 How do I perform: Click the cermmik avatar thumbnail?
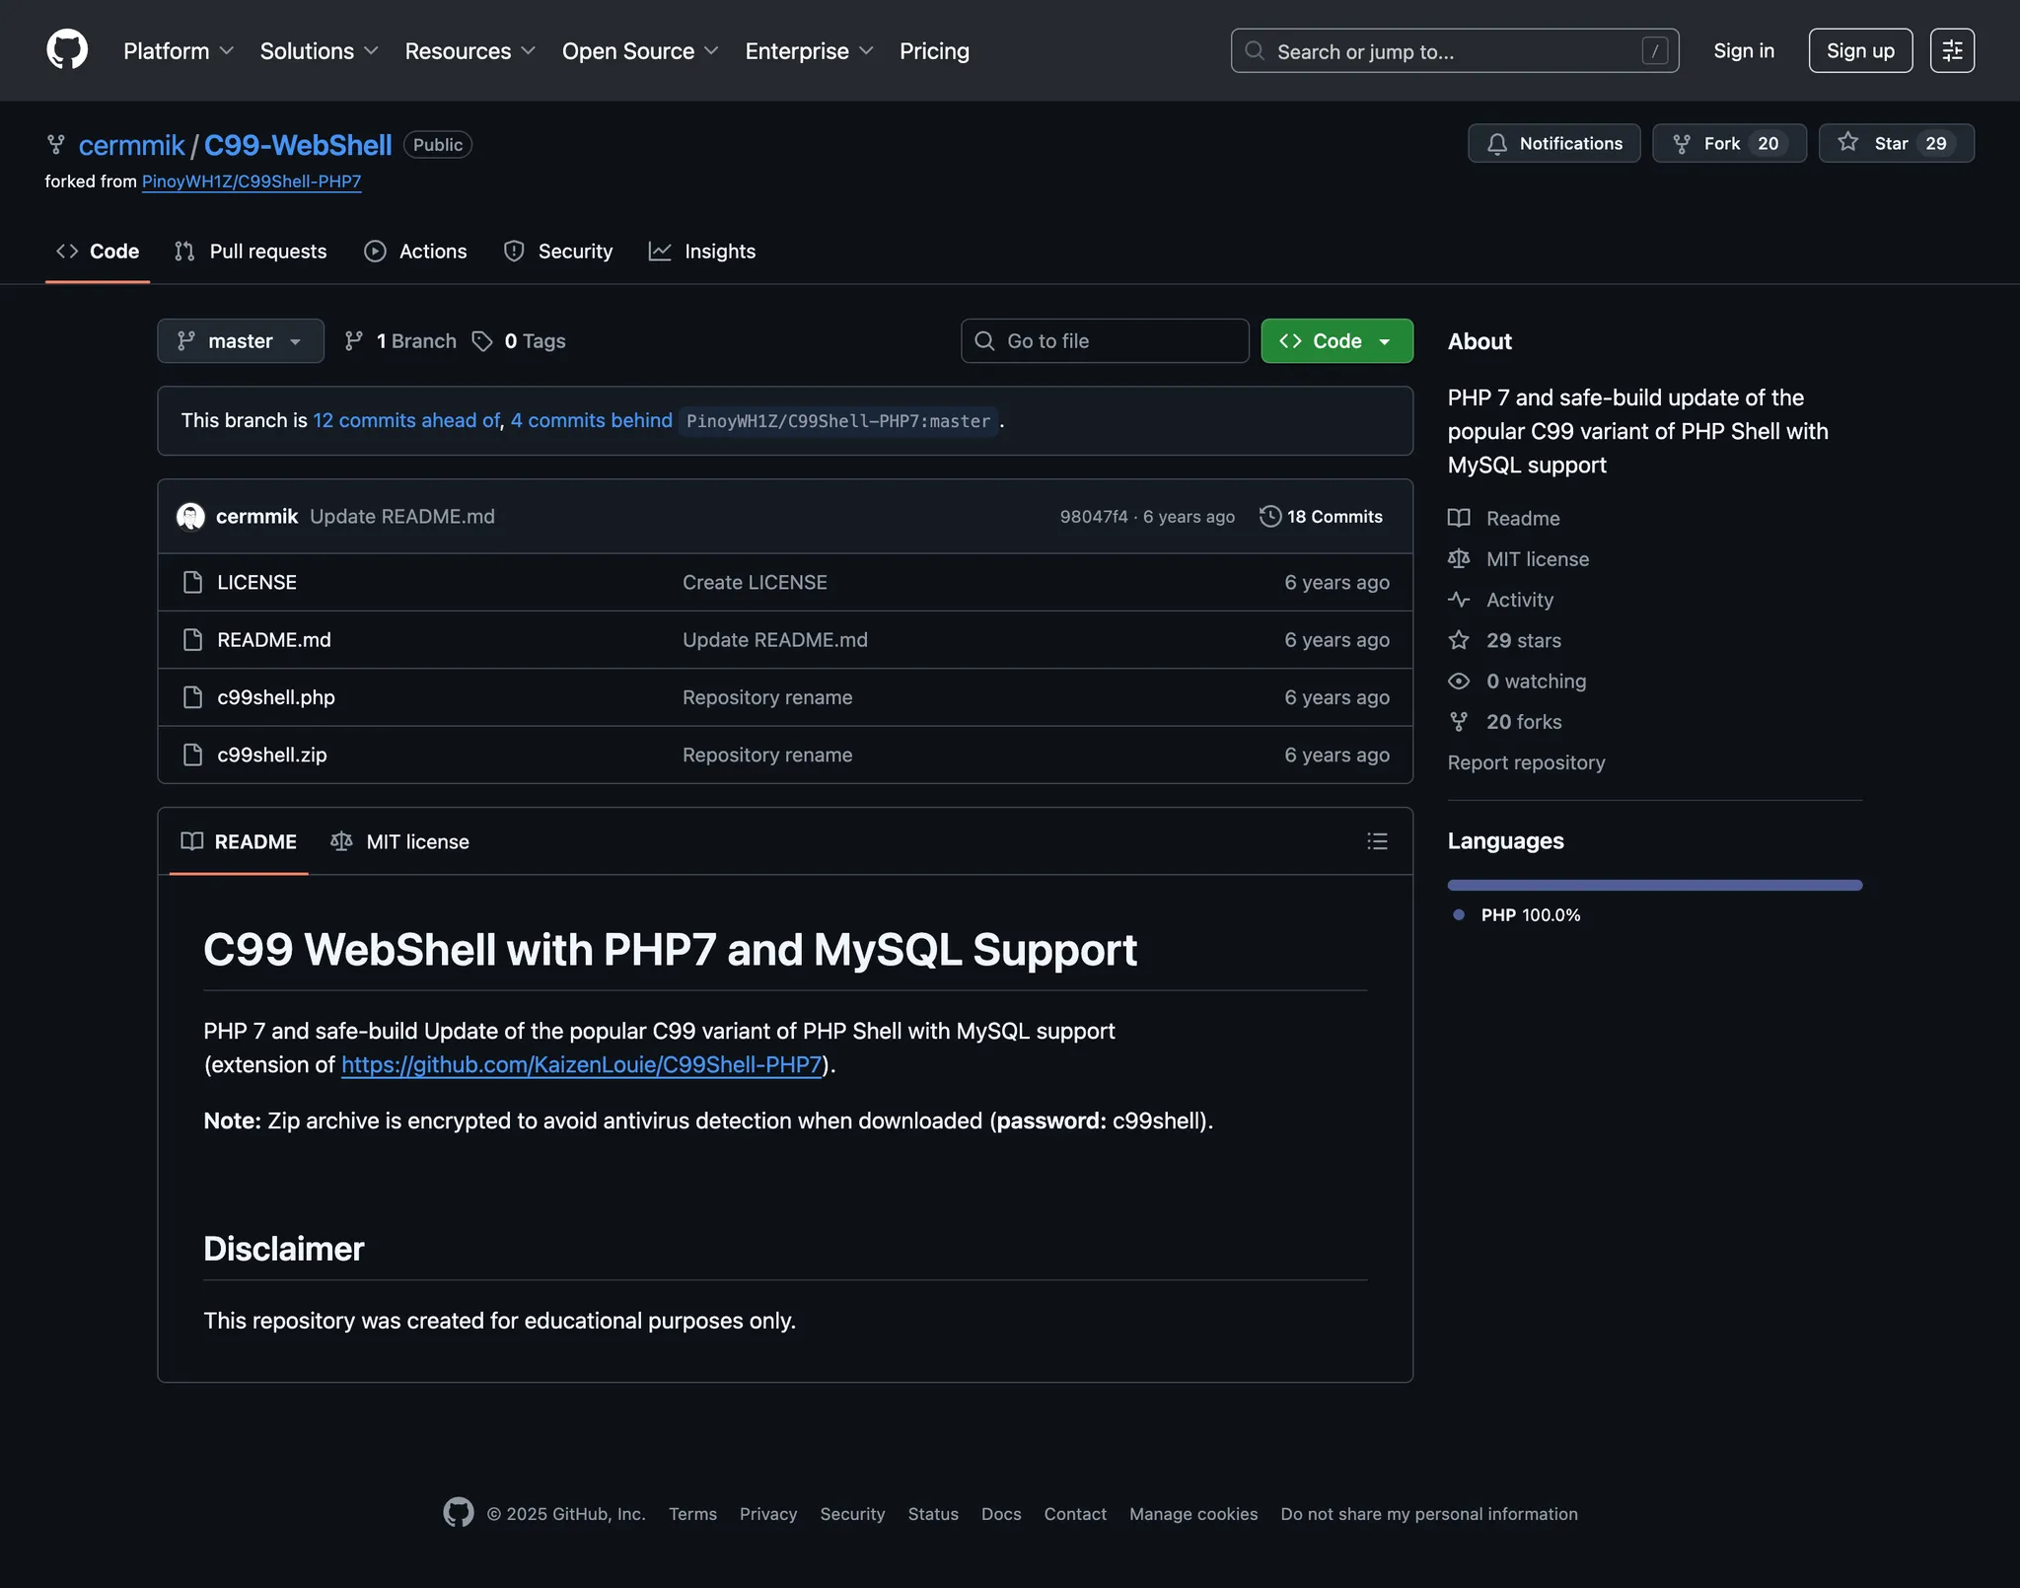click(x=190, y=516)
